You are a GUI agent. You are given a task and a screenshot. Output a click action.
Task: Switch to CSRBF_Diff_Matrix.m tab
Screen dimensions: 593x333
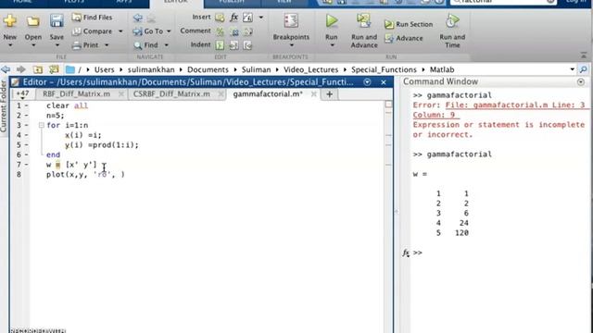pos(171,94)
